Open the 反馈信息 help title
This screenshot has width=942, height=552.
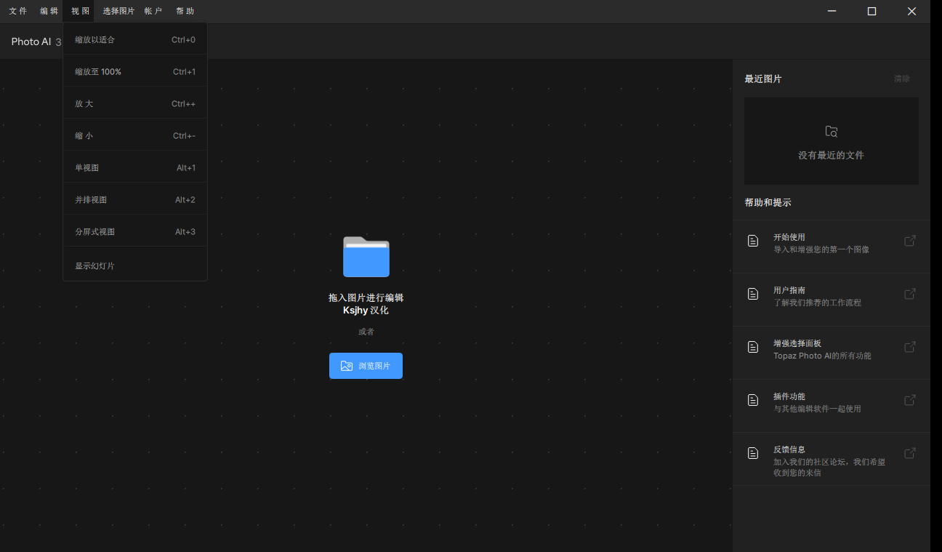click(789, 449)
